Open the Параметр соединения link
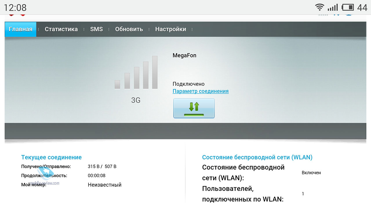The width and height of the screenshot is (371, 223). (201, 91)
